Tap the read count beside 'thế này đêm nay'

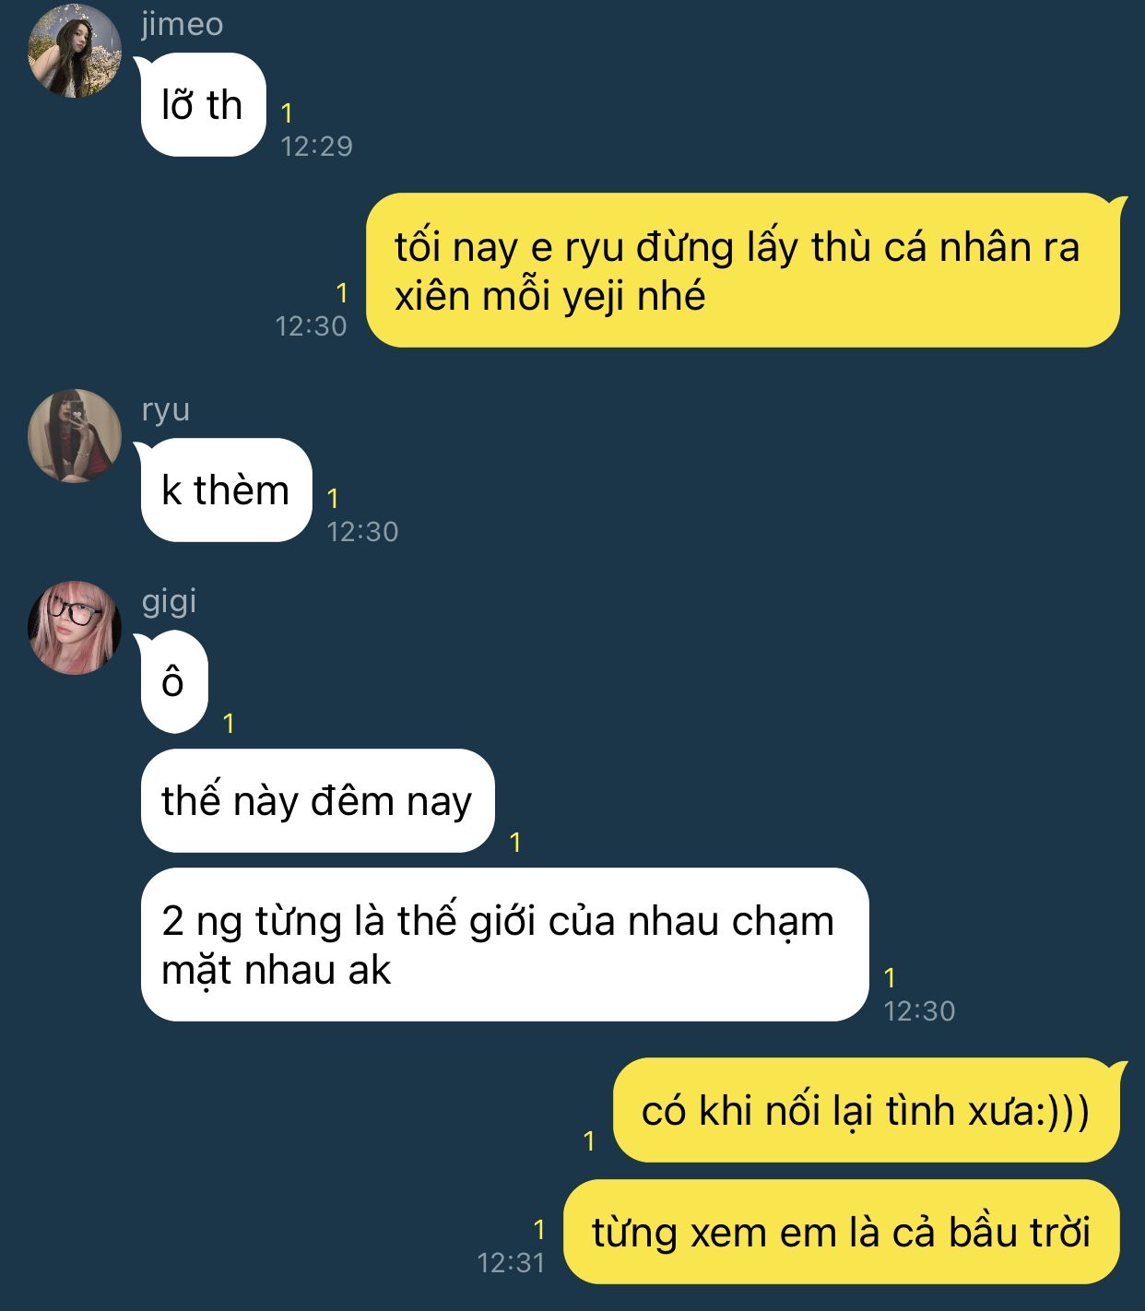coord(515,842)
